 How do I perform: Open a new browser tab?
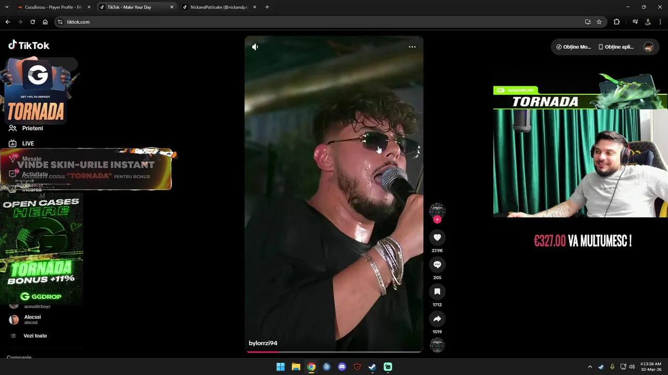click(267, 7)
